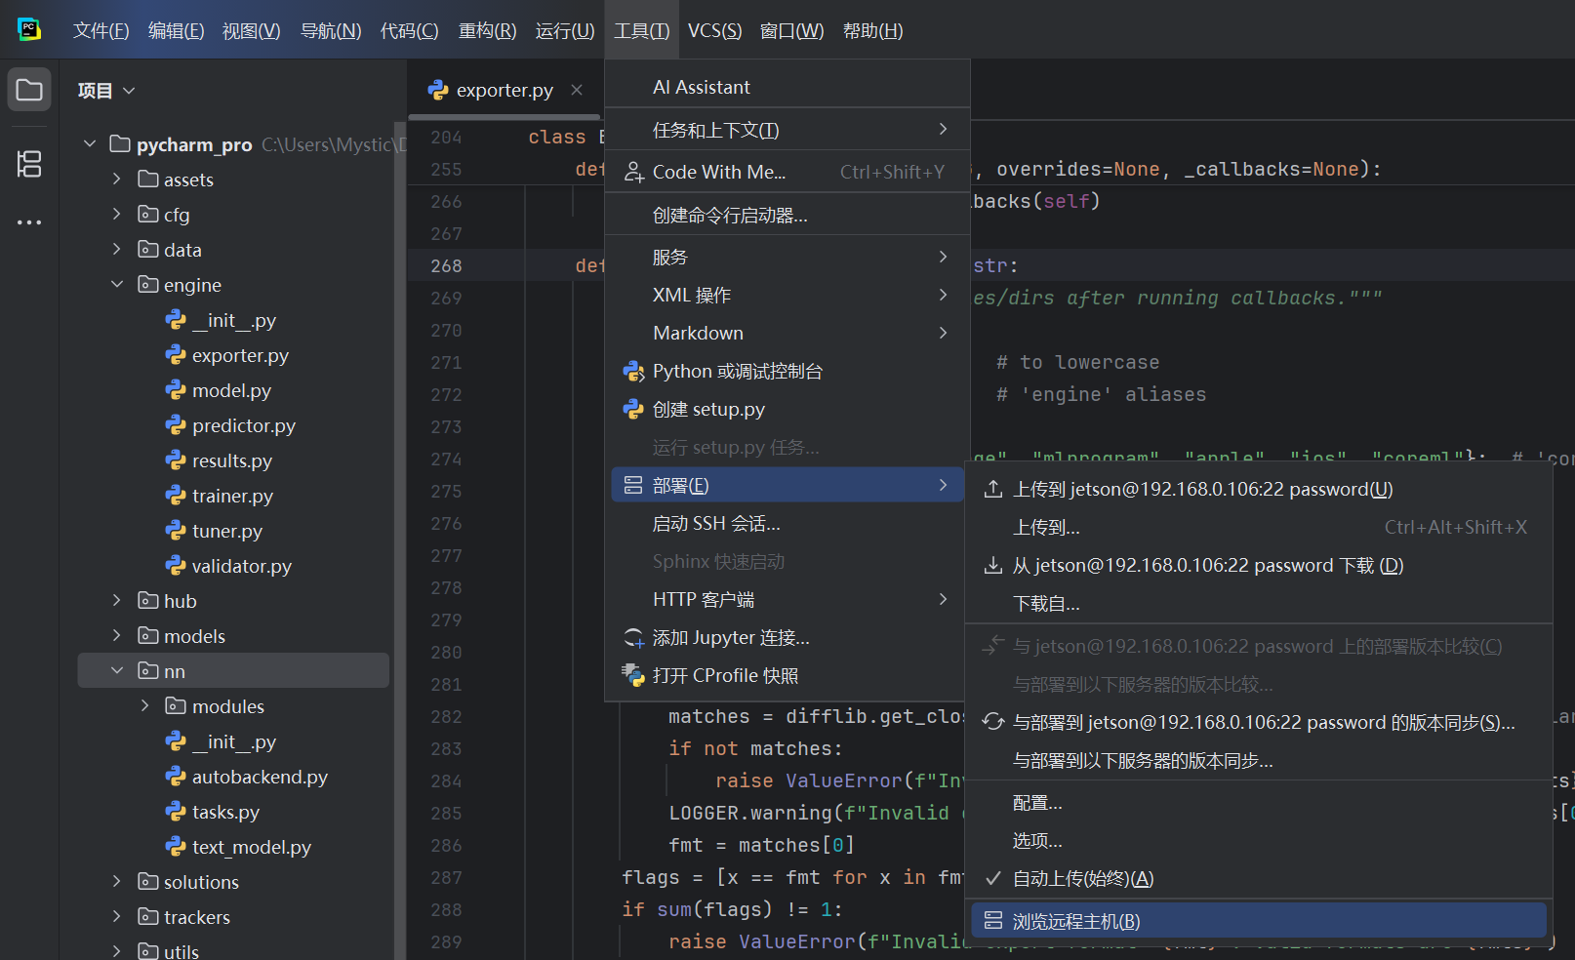Click the download arrow icon for jetson
This screenshot has width=1575, height=960.
993,565
